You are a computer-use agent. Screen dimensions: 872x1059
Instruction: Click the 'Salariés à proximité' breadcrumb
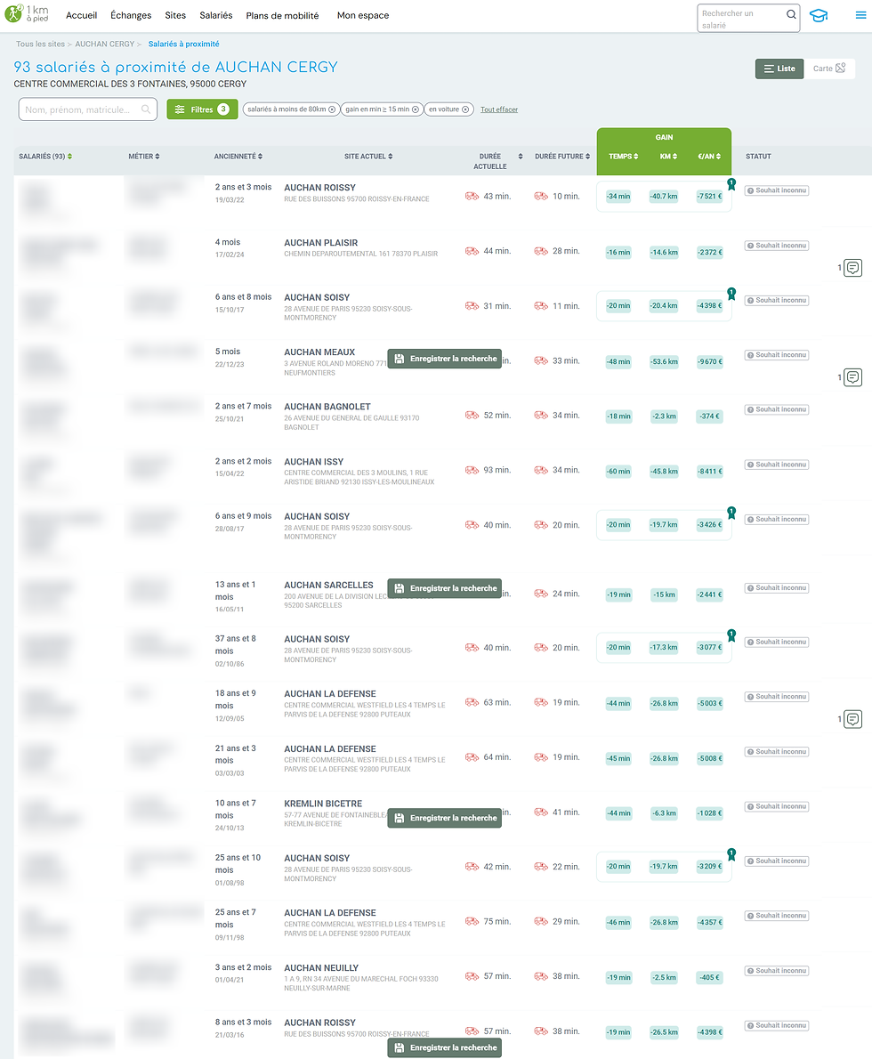[183, 44]
